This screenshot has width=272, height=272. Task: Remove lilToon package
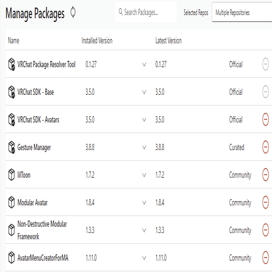click(266, 175)
